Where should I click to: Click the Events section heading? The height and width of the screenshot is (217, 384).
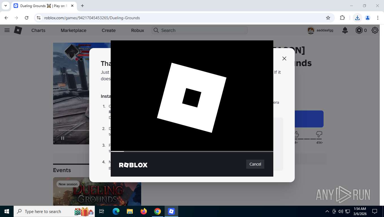pyautogui.click(x=62, y=170)
